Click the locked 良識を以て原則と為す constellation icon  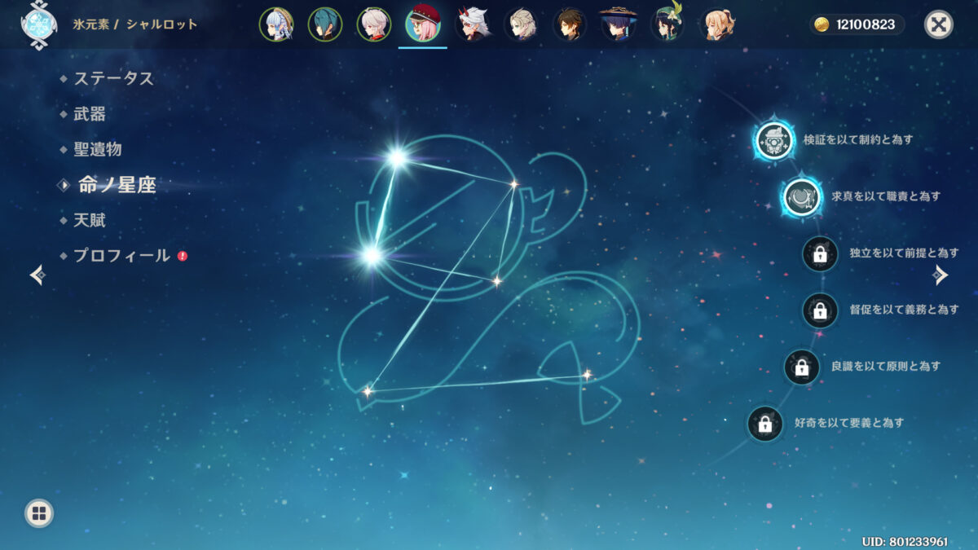click(802, 367)
